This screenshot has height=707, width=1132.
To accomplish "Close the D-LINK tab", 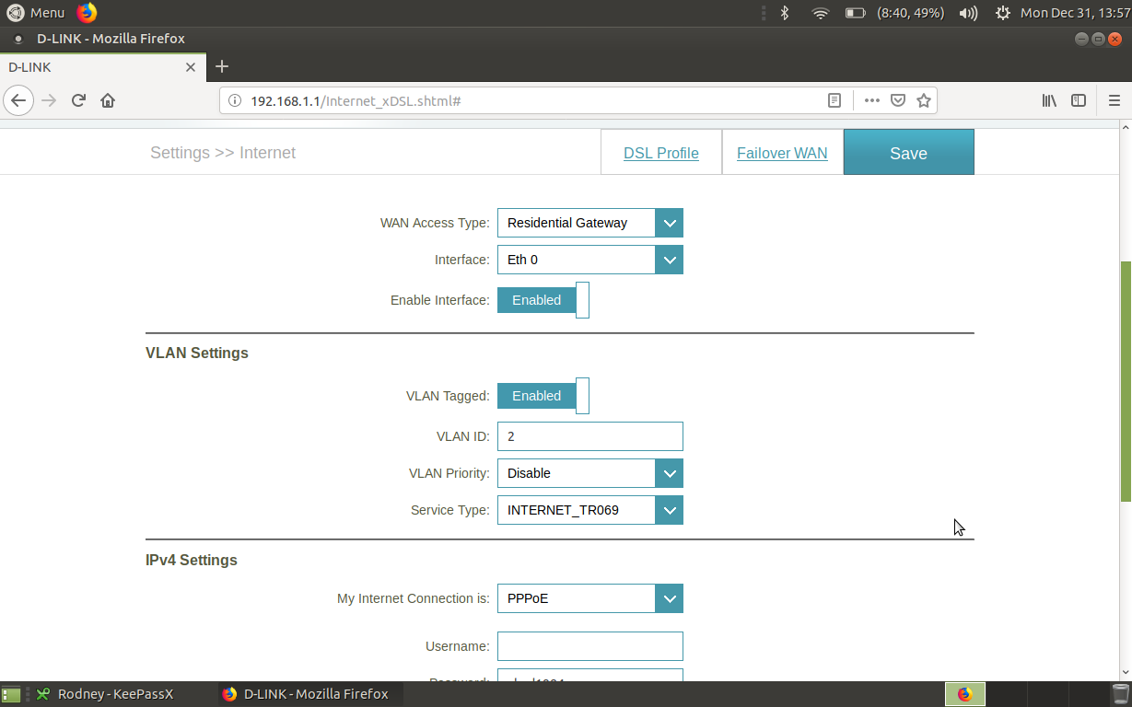I will coord(191,67).
